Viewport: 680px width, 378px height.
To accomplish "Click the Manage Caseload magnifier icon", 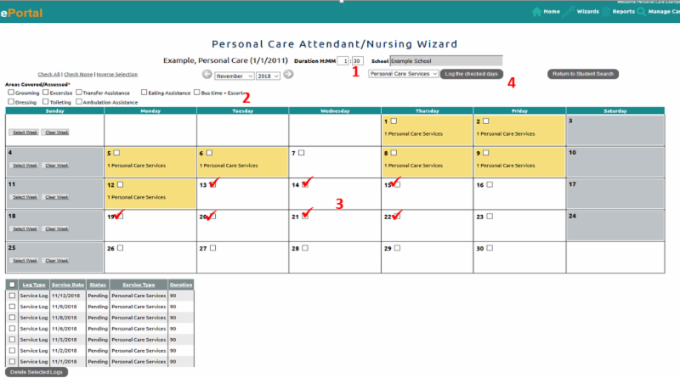I will [x=641, y=12].
